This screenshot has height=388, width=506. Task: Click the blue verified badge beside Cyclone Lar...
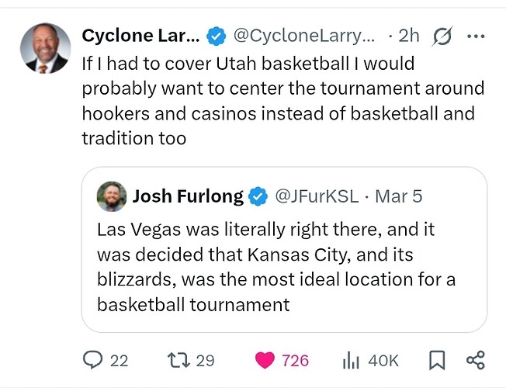[216, 36]
